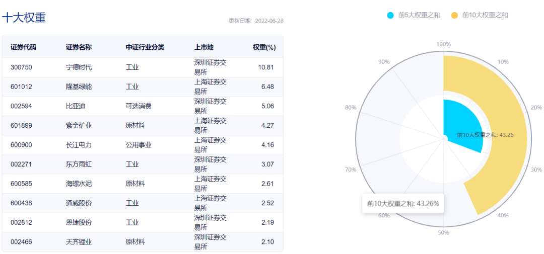The image size is (544, 254).
Task: Click 原材料 industry in 紫金矿业 row
Action: (135, 125)
